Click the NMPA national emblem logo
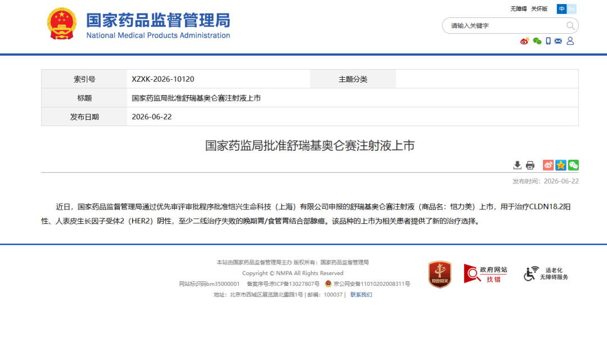 (62, 24)
